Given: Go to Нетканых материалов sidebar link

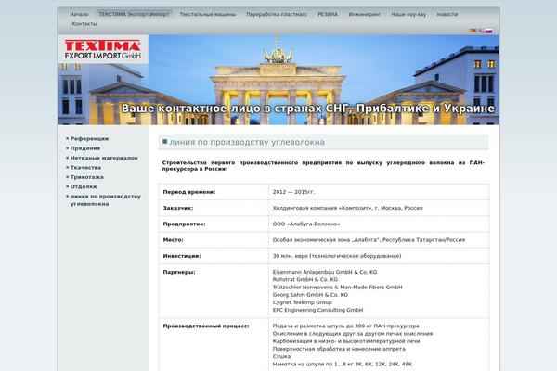Looking at the screenshot, I should point(104,158).
